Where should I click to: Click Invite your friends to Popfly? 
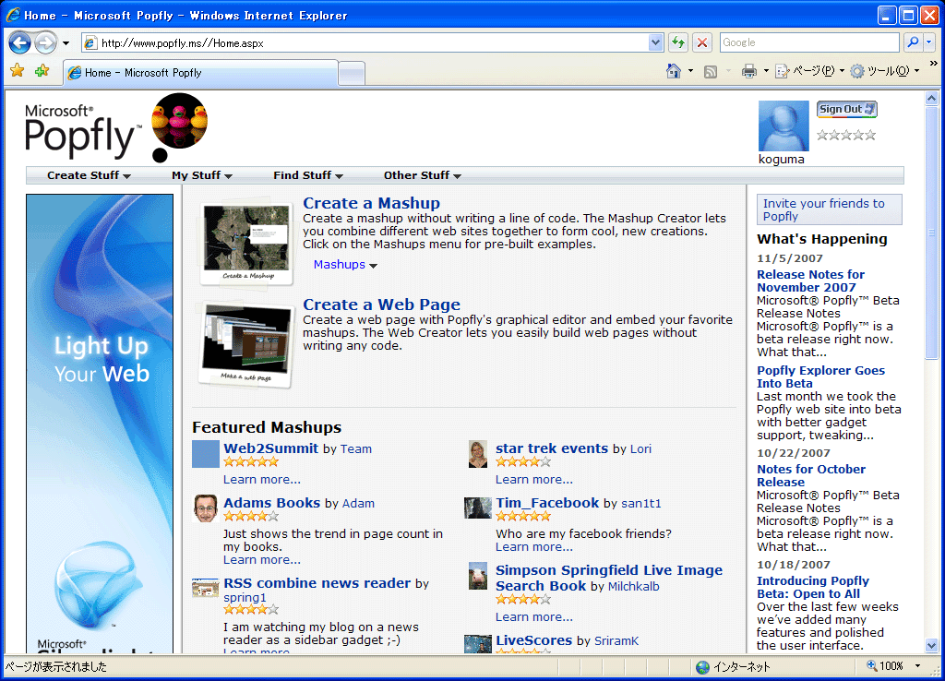[830, 209]
